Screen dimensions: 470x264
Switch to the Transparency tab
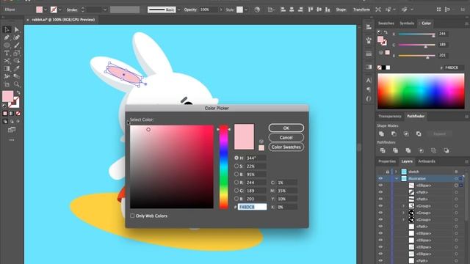[x=390, y=116]
